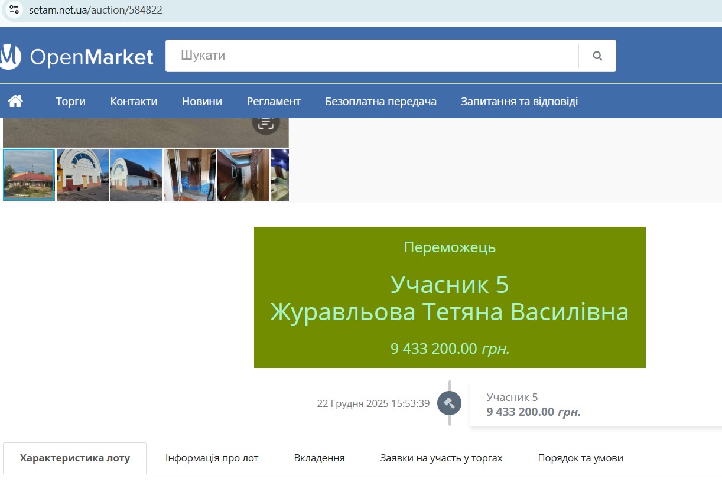Open the site info icon in address bar
Screen dimensions: 722x495
(x=15, y=10)
